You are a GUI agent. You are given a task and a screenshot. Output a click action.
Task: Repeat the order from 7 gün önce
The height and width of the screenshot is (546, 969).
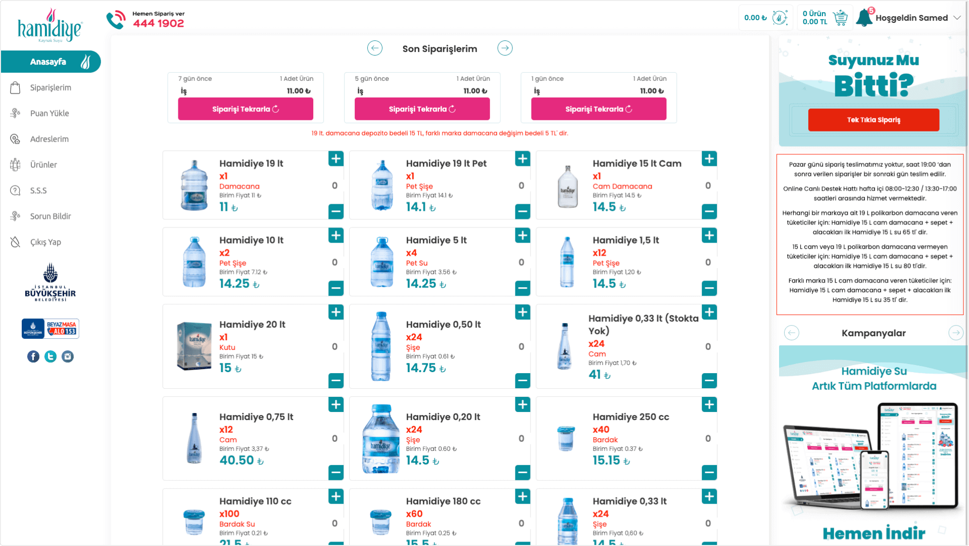[x=246, y=109]
